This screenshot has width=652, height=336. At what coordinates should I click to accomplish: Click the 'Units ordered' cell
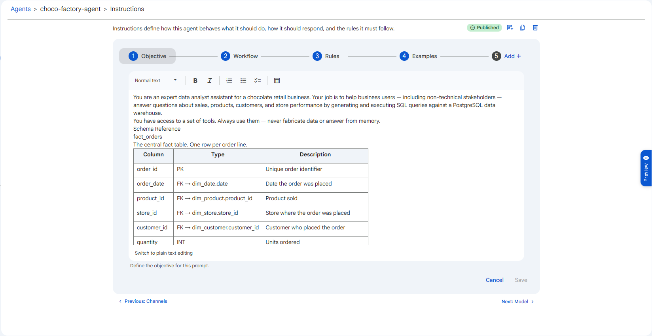click(315, 241)
